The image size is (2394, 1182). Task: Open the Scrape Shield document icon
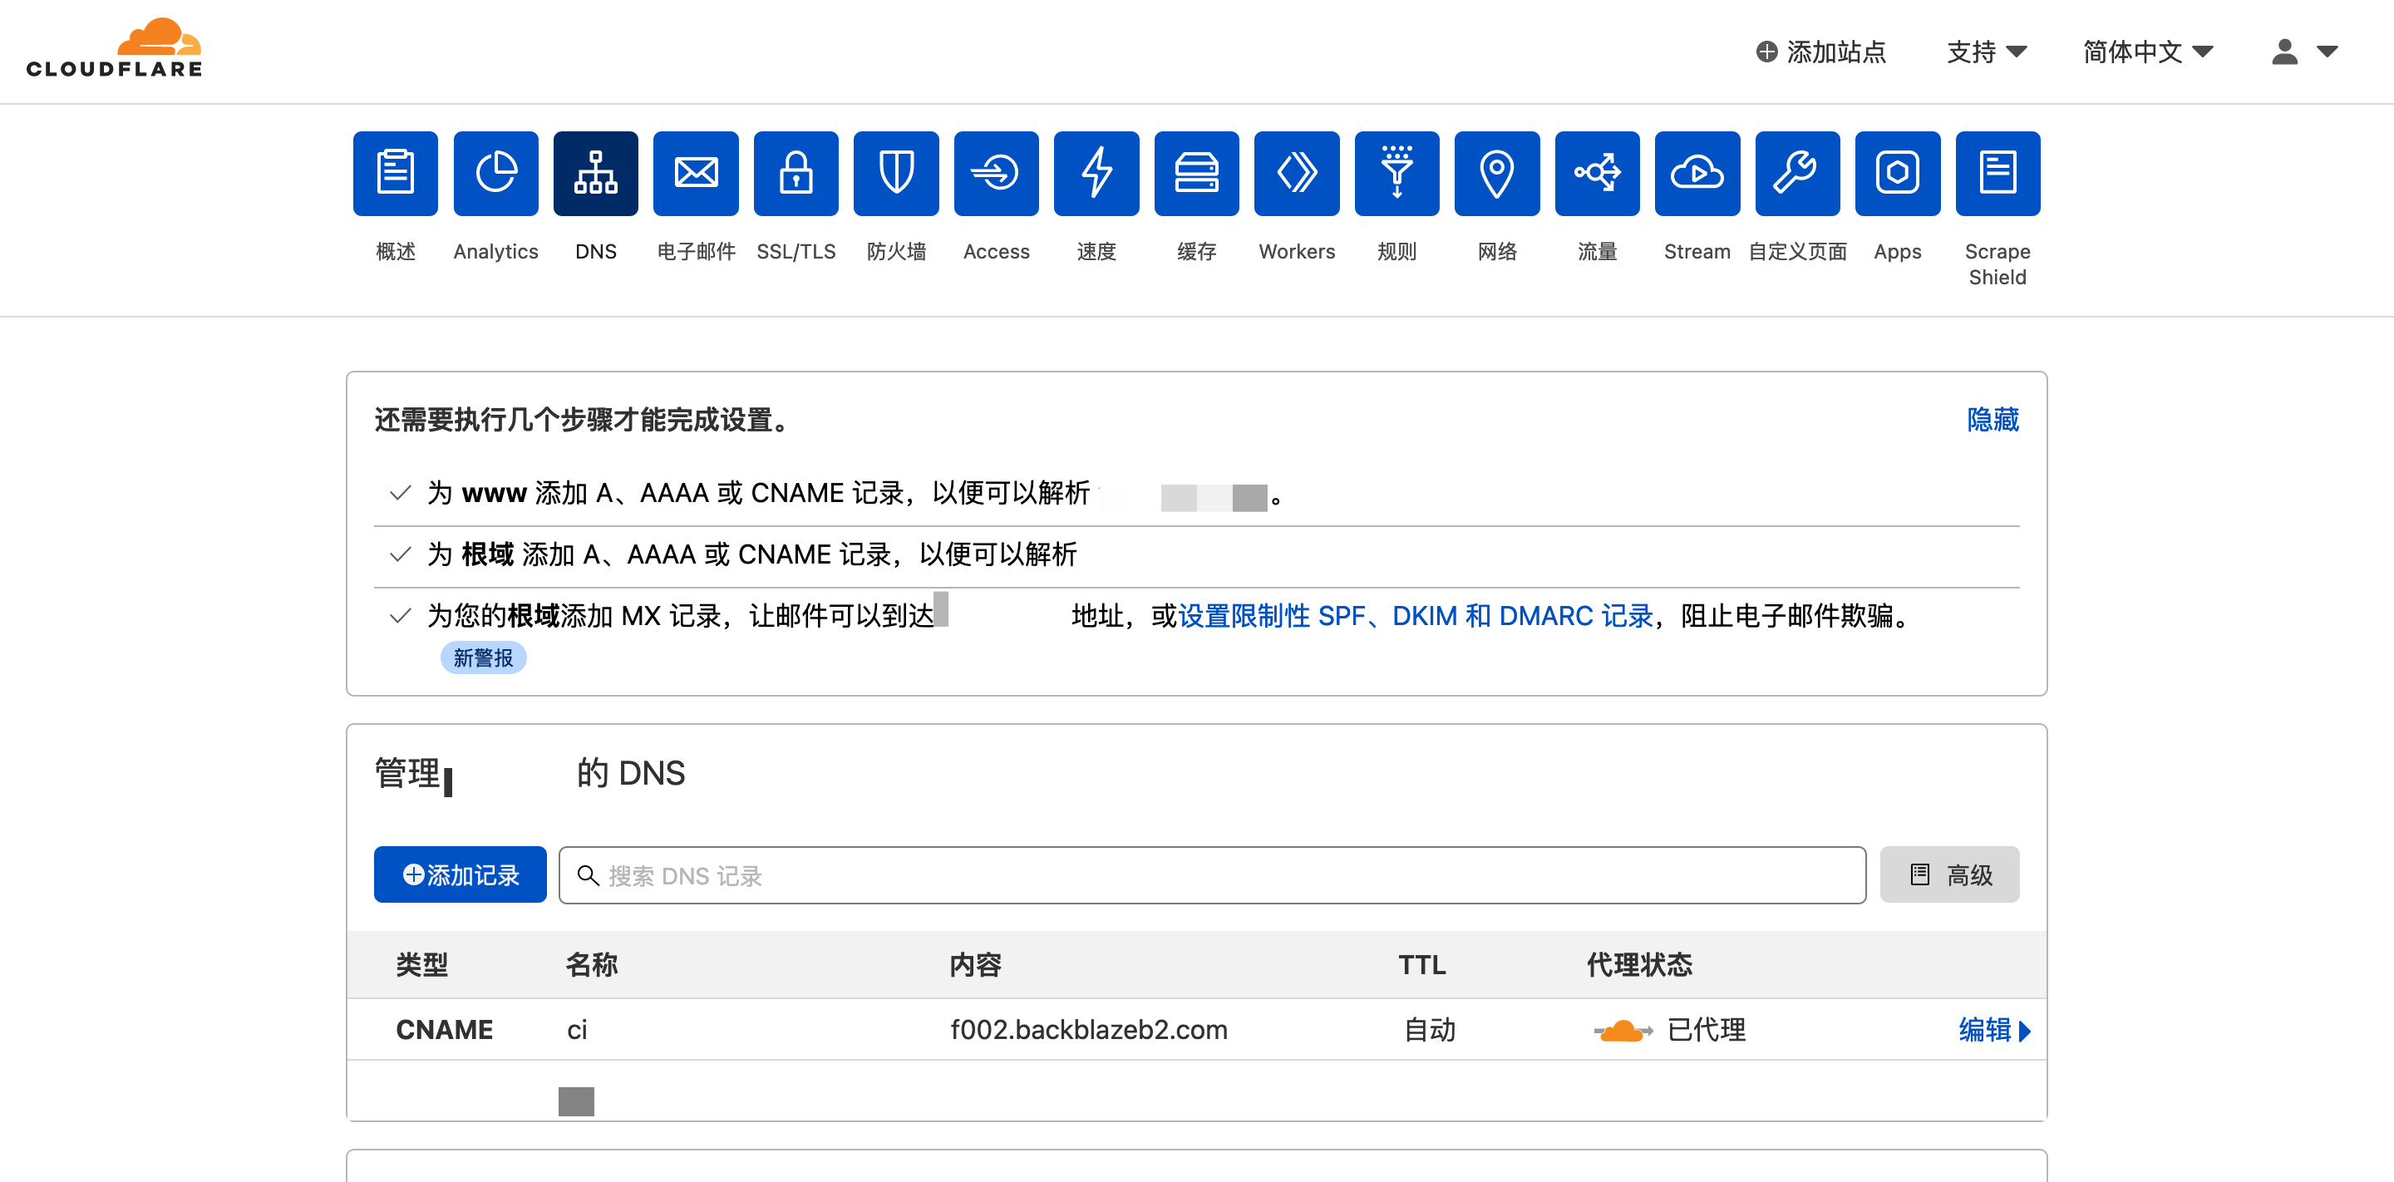pos(1997,174)
